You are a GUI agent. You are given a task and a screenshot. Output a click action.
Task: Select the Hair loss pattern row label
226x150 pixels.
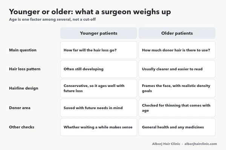(x=24, y=69)
